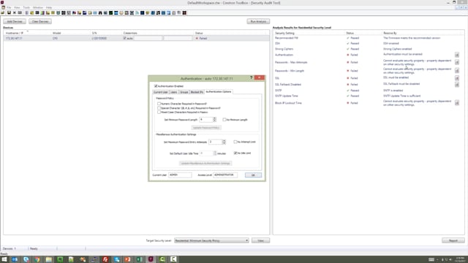The height and width of the screenshot is (263, 468).
Task: Click the resolve icon for SSL Fallback Disabled
Action: (x=456, y=85)
